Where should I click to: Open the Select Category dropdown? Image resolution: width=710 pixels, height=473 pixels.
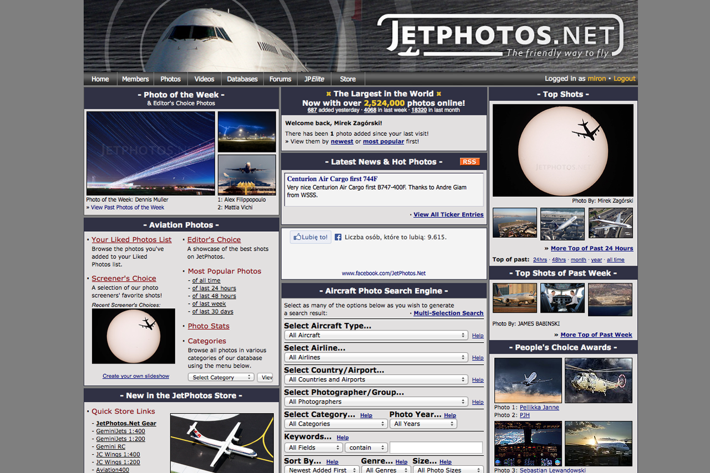pyautogui.click(x=221, y=377)
